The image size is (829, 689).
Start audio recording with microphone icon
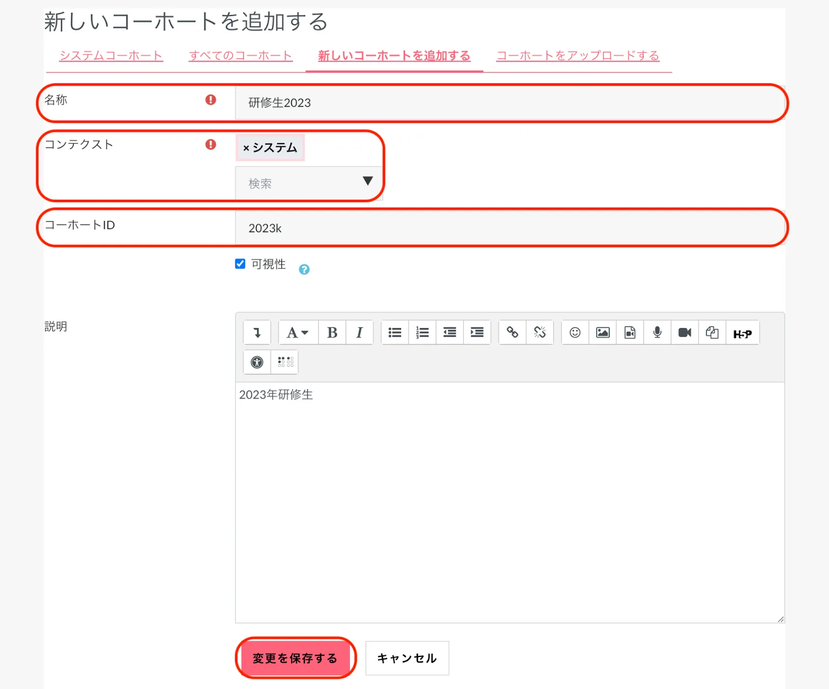point(657,333)
